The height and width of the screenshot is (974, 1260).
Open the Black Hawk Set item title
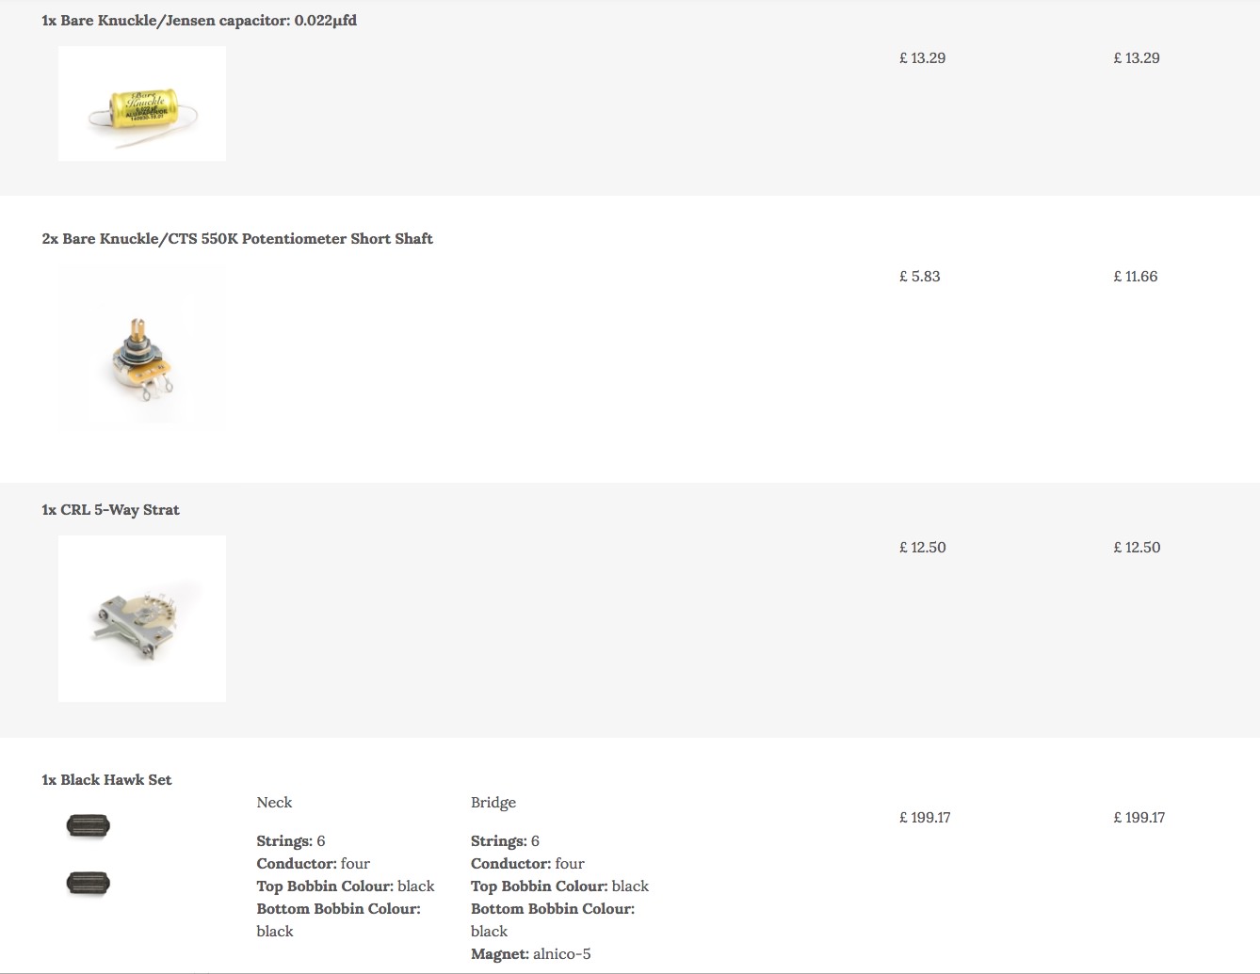pos(106,779)
